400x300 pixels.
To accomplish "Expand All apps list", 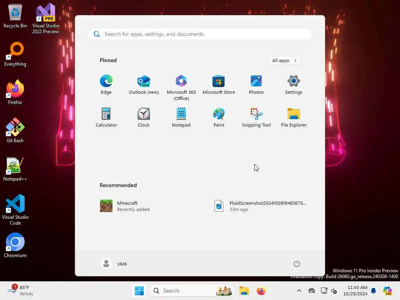I will tap(284, 61).
